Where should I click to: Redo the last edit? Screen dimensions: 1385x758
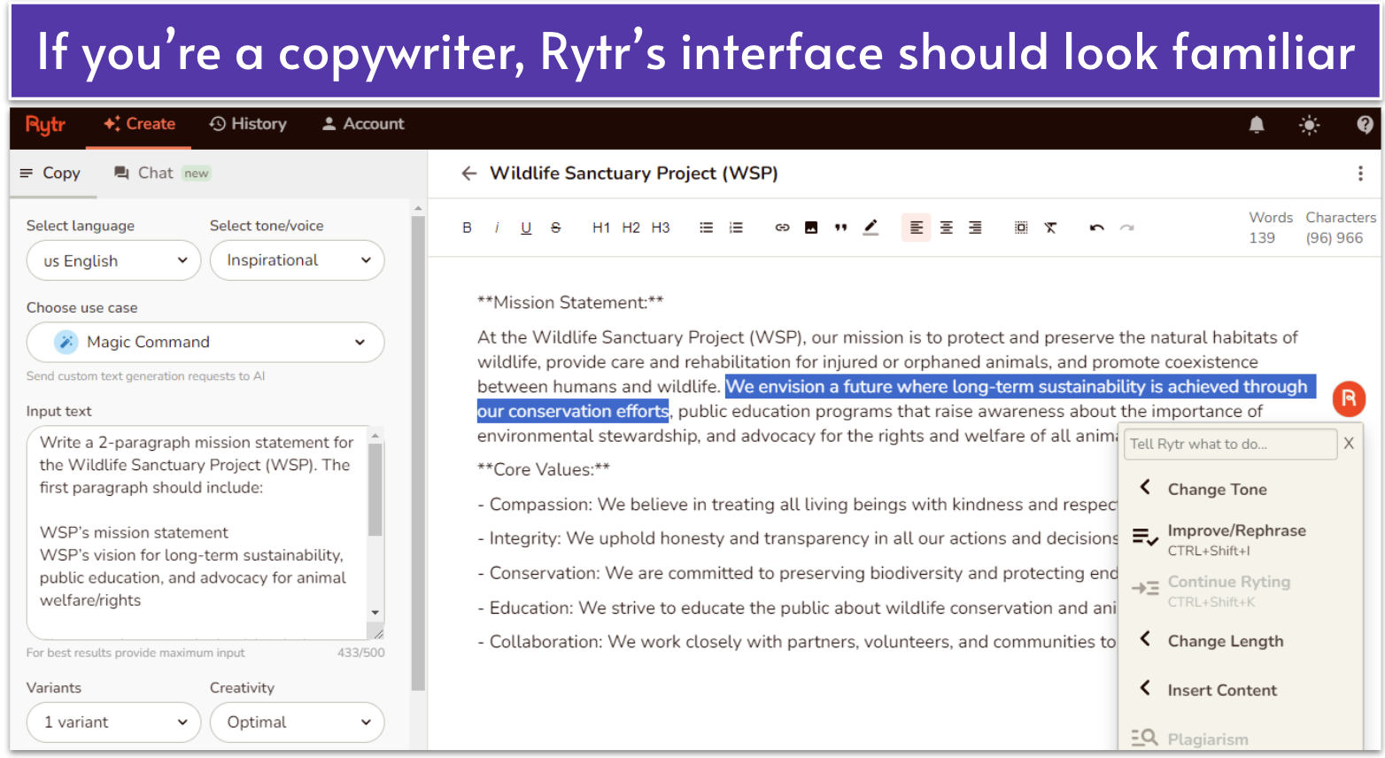1126,228
